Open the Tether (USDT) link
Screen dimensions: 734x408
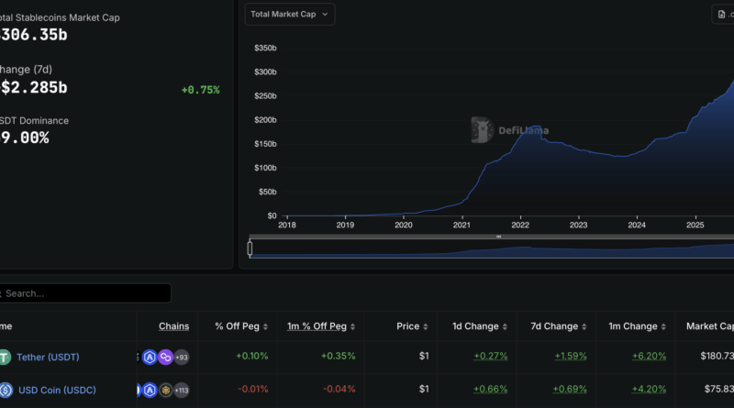point(50,358)
